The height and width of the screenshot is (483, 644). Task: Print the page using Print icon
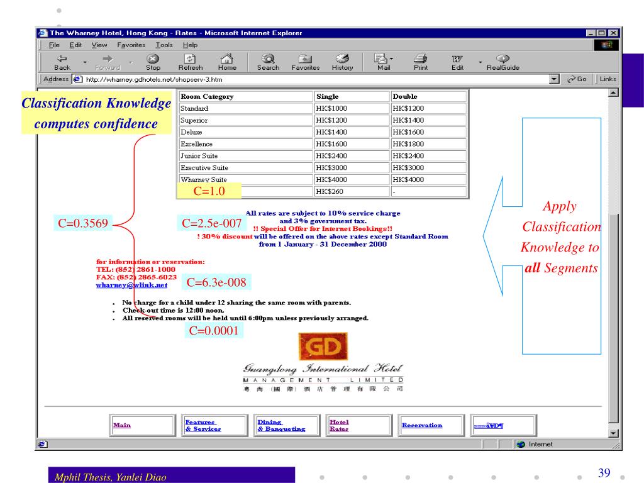tap(420, 58)
